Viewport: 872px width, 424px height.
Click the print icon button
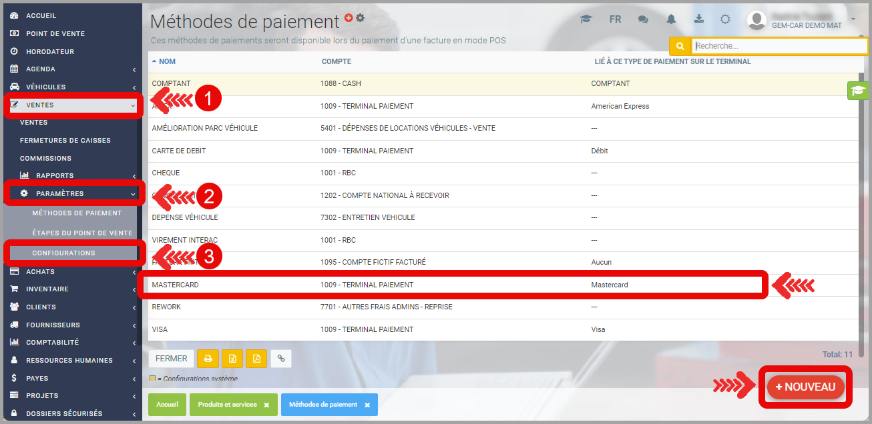click(x=208, y=359)
